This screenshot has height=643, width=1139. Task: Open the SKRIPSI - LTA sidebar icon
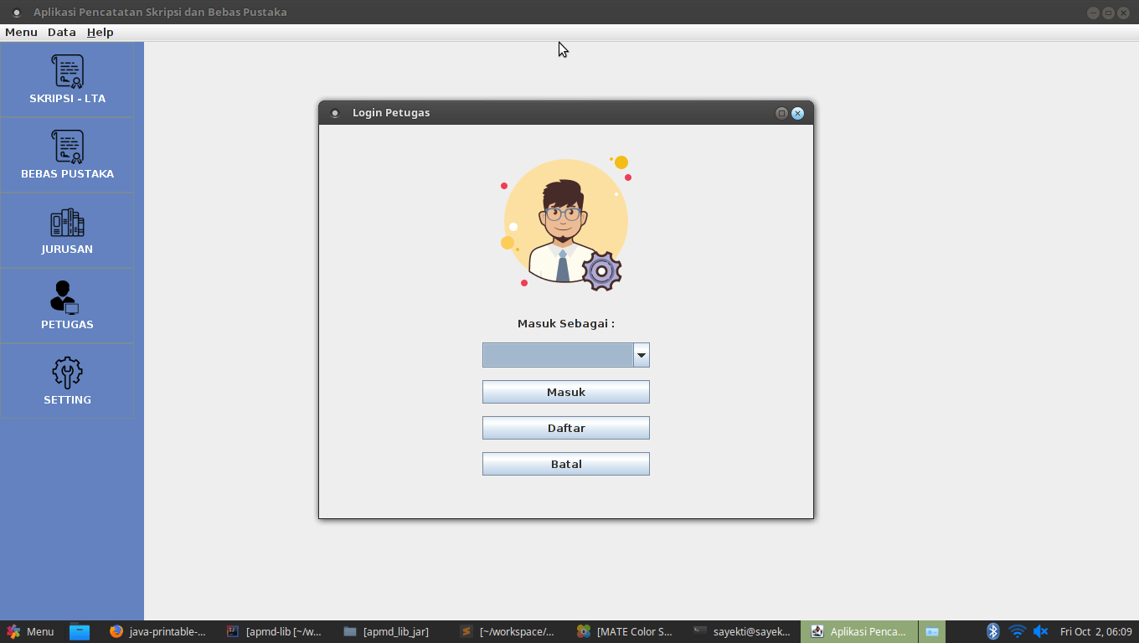pyautogui.click(x=67, y=72)
